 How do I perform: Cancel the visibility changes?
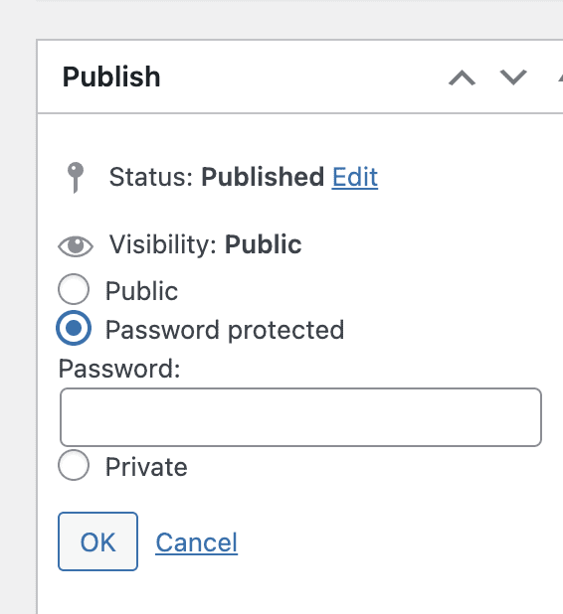point(196,542)
